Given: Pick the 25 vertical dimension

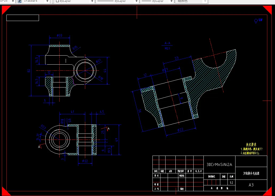Looking at the screenshot, I should pyautogui.click(x=103, y=132).
